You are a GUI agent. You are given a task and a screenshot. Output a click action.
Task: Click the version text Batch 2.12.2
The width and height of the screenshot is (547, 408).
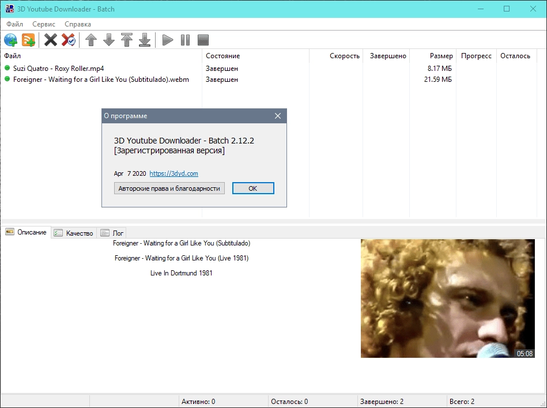[x=231, y=141]
